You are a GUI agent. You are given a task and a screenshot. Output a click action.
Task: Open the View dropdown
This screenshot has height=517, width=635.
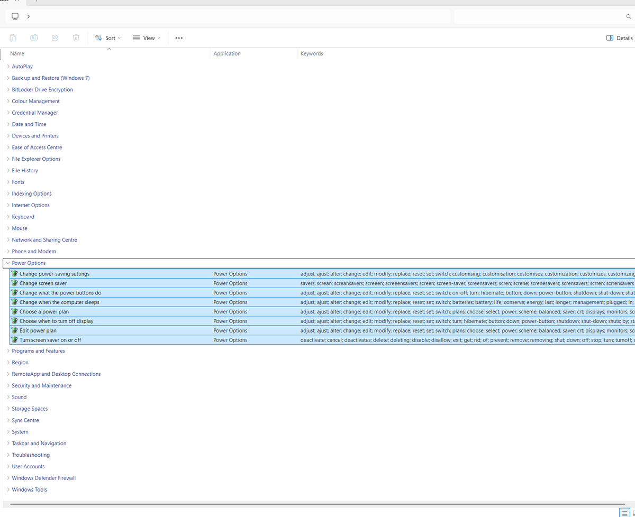[146, 38]
